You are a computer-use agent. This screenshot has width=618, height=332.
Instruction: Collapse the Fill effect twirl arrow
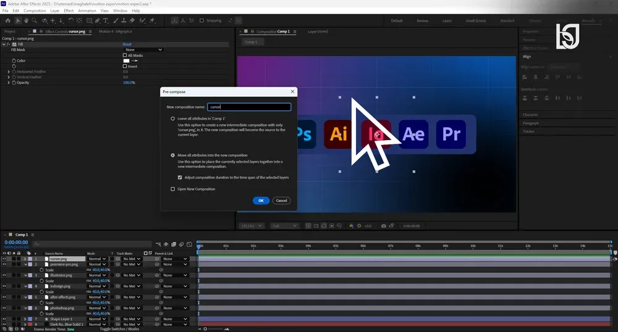(x=4, y=44)
